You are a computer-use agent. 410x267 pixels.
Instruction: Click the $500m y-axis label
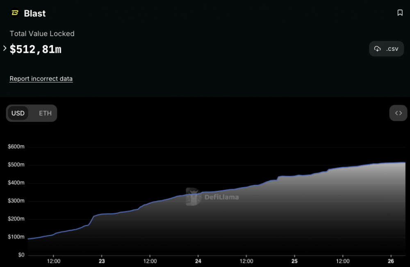16,165
